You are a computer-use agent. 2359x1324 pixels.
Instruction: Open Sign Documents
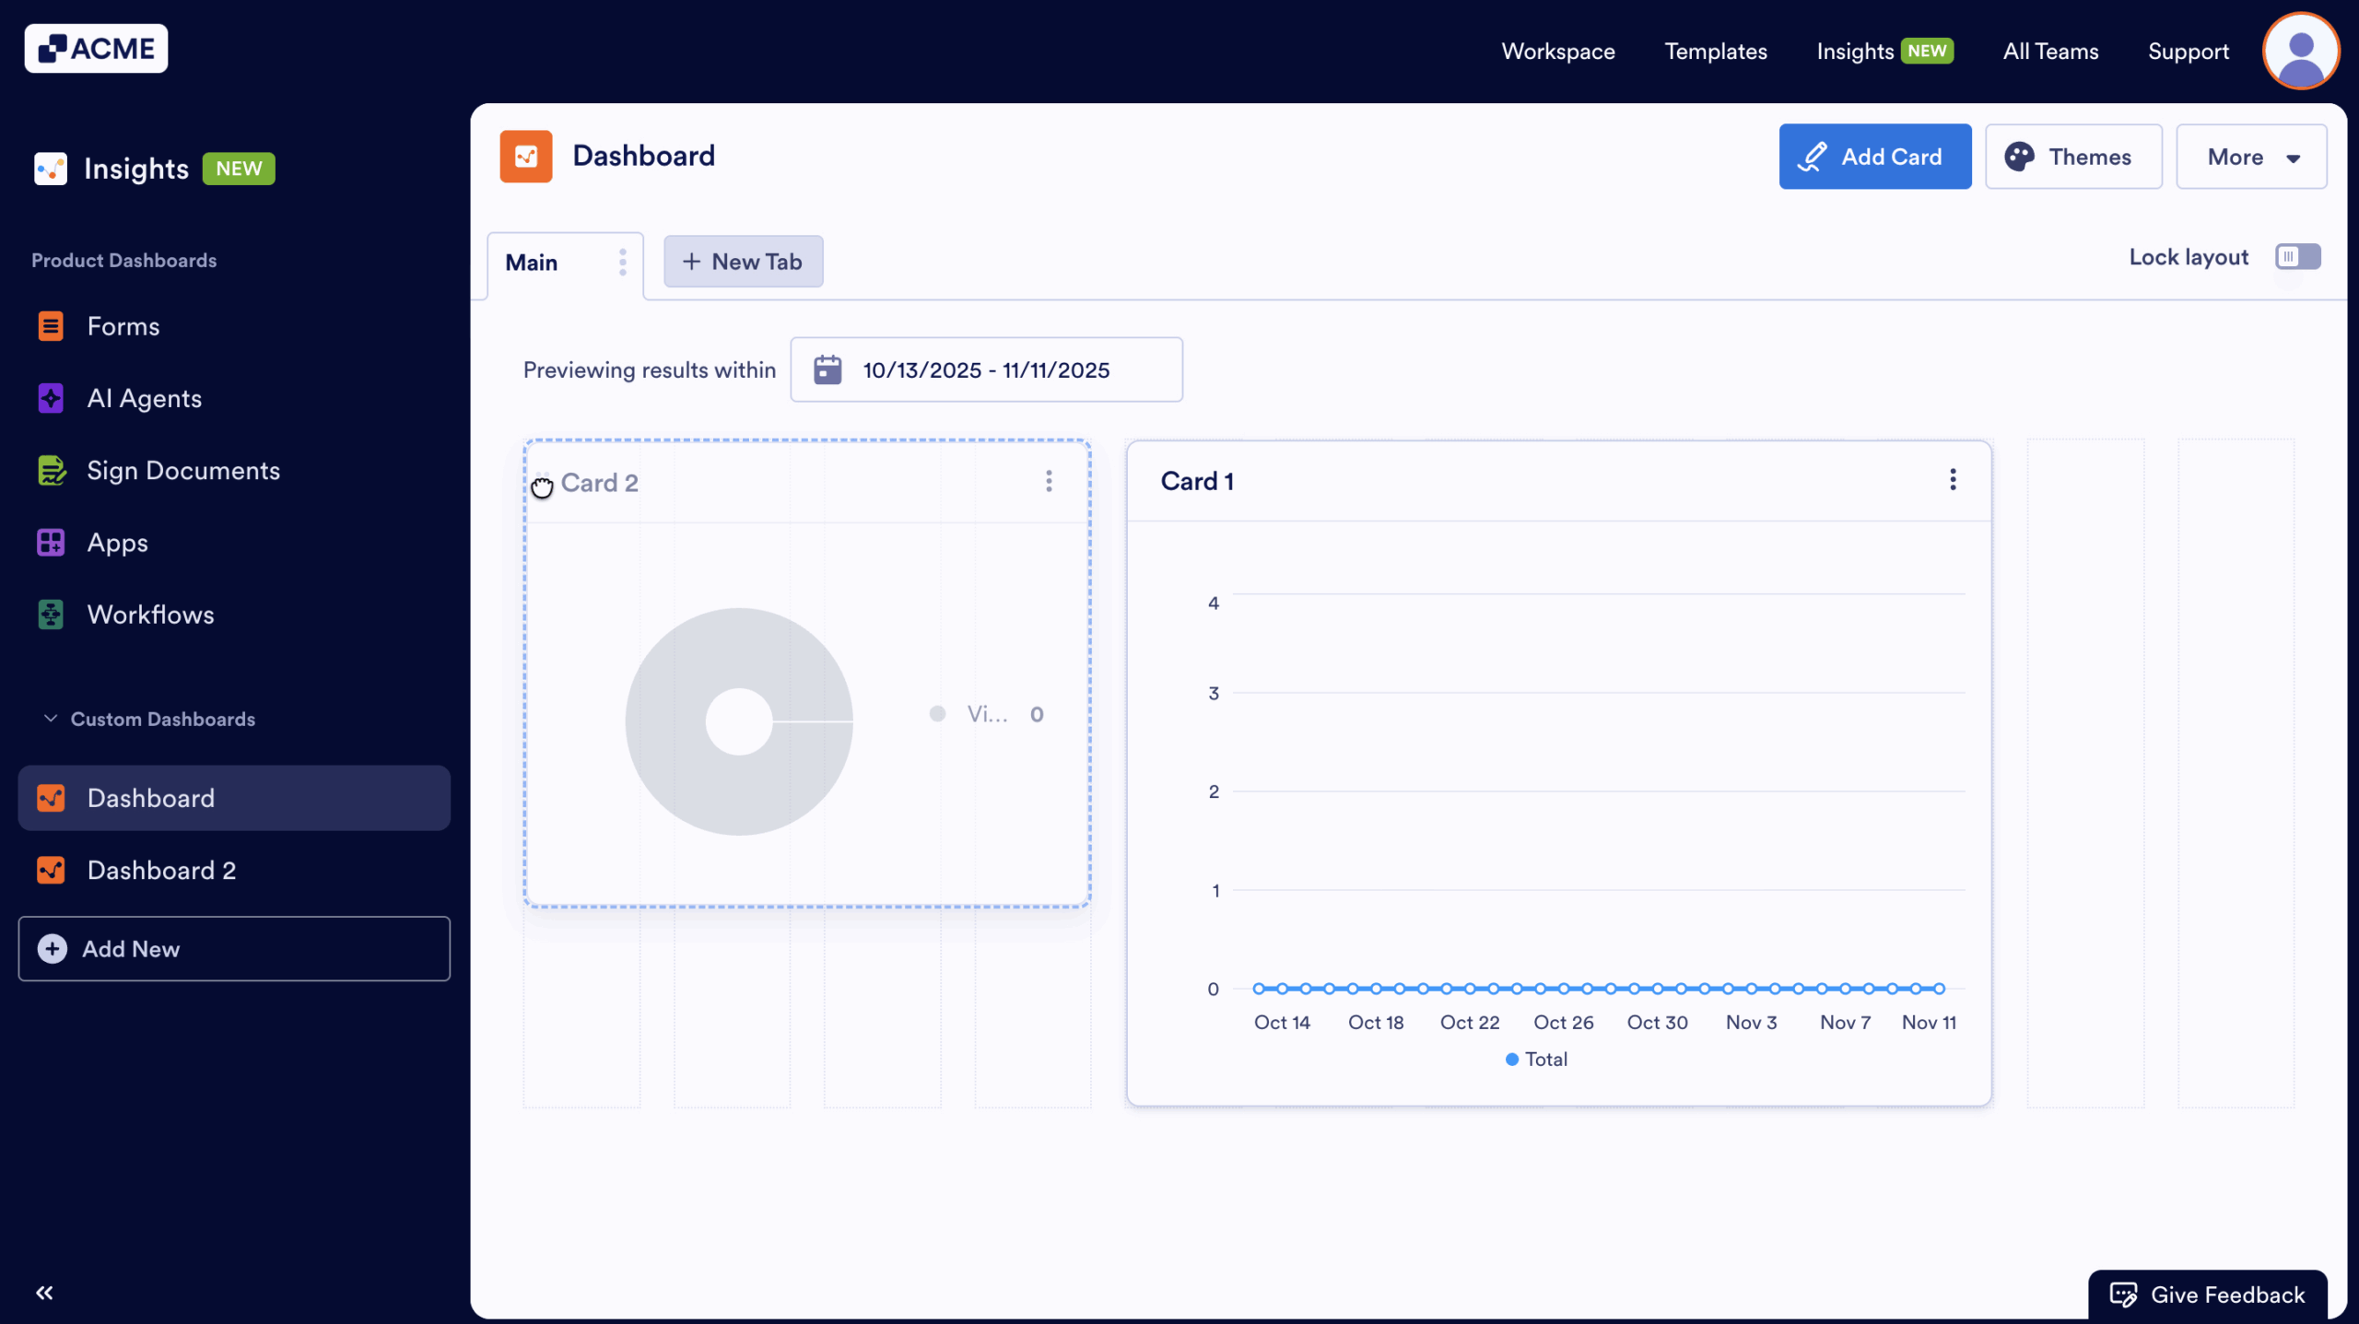183,470
